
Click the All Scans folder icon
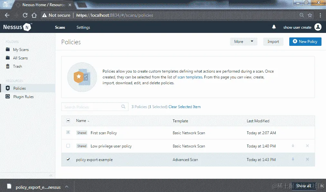pyautogui.click(x=8, y=58)
